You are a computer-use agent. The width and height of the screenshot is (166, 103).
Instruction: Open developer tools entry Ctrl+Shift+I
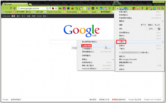pos(96,66)
